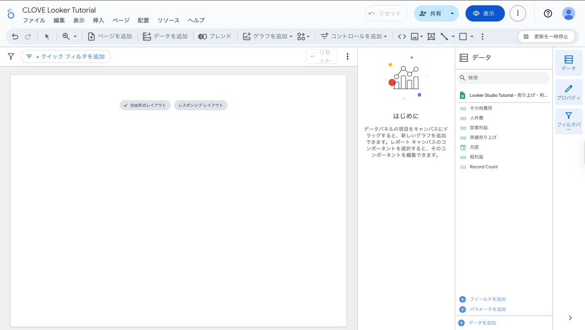Click the zoom magnifier tool
Viewport: 585px width, 330px height.
(x=66, y=37)
